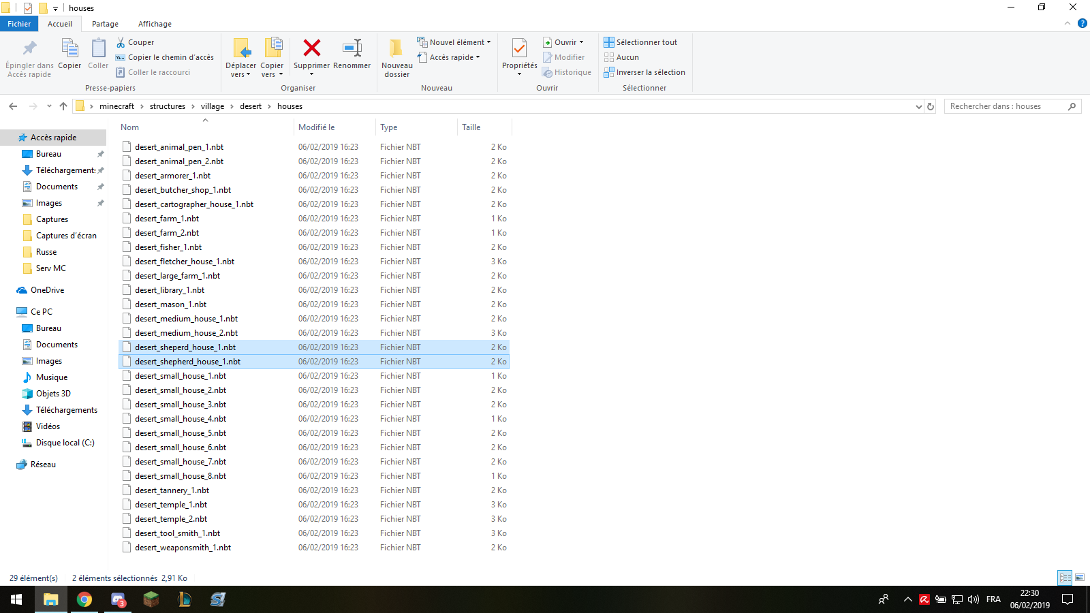This screenshot has width=1090, height=613.
Task: Open the Affichage ribbon tab
Action: (x=155, y=24)
